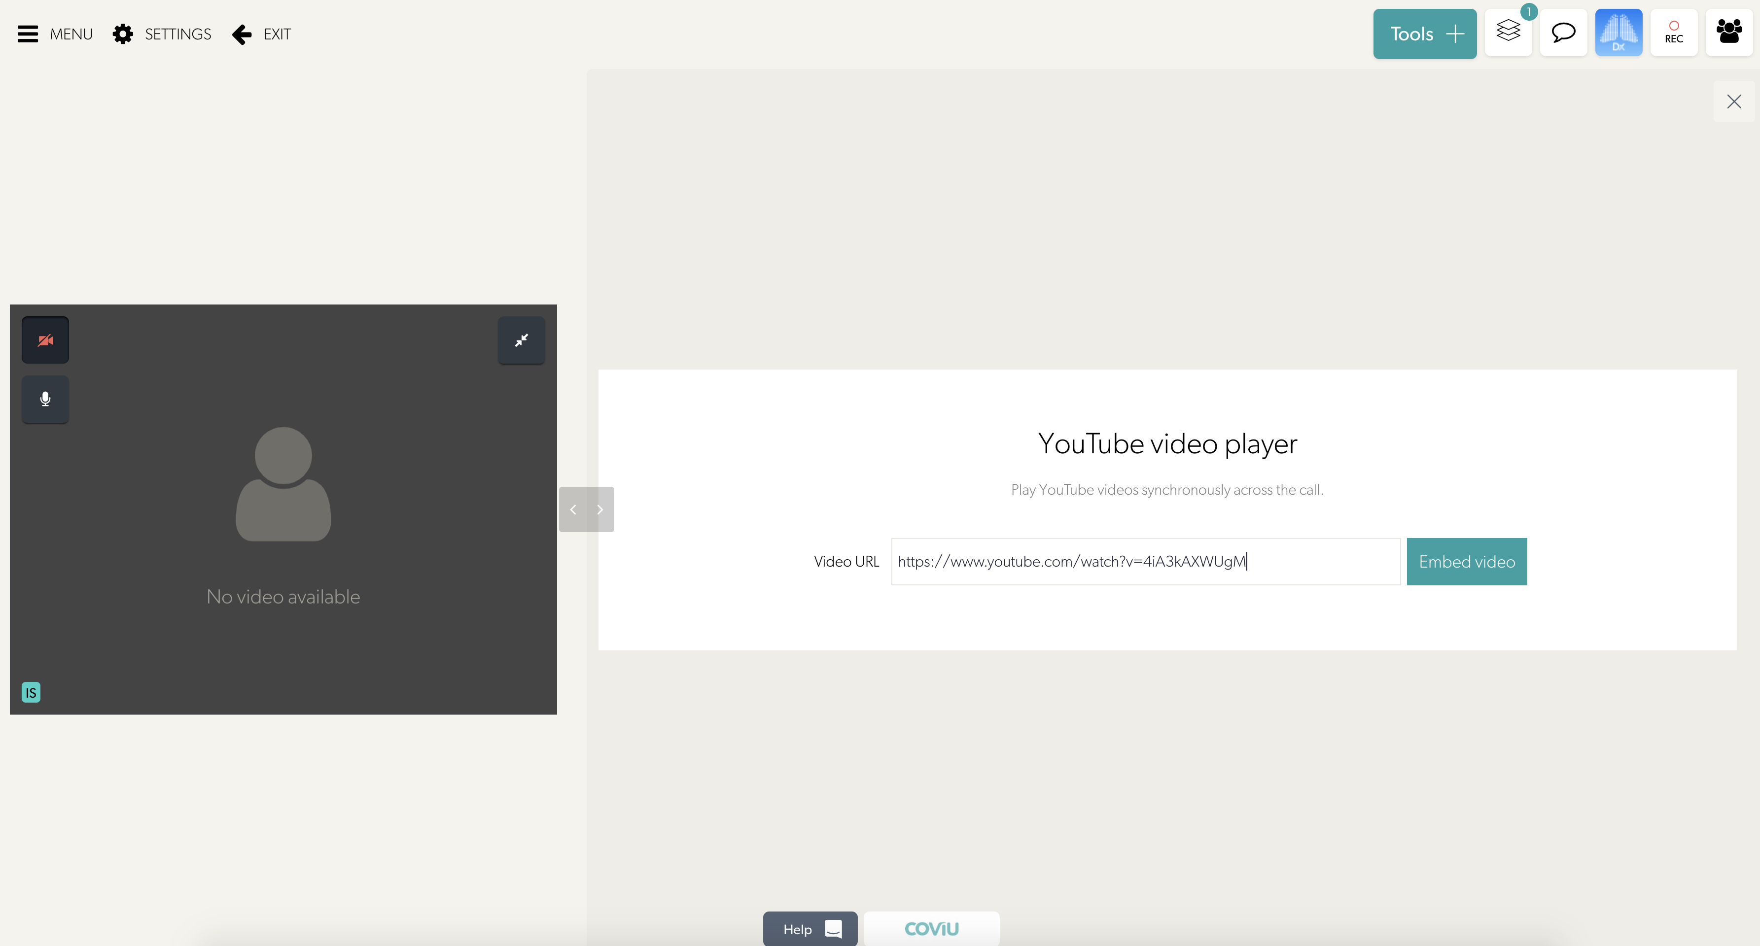Open the participants group icon
The image size is (1760, 946).
tap(1729, 32)
